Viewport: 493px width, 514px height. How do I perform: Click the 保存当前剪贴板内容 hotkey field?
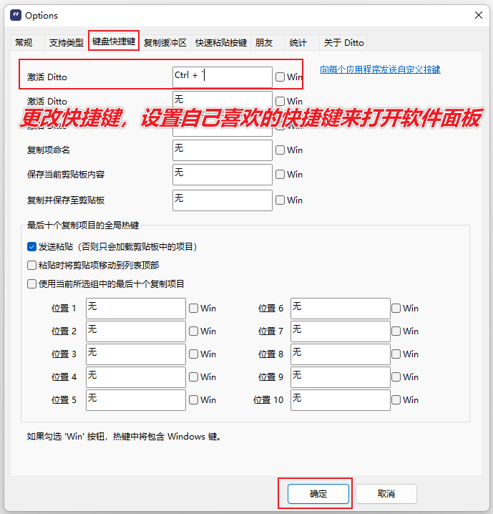(223, 175)
